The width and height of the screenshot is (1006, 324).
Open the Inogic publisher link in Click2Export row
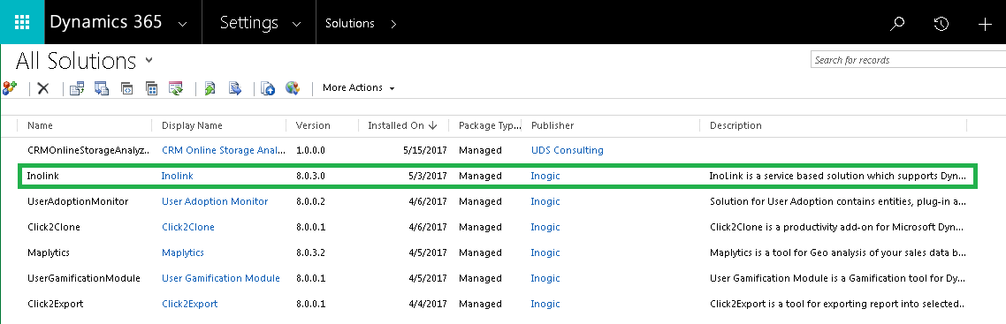point(545,305)
